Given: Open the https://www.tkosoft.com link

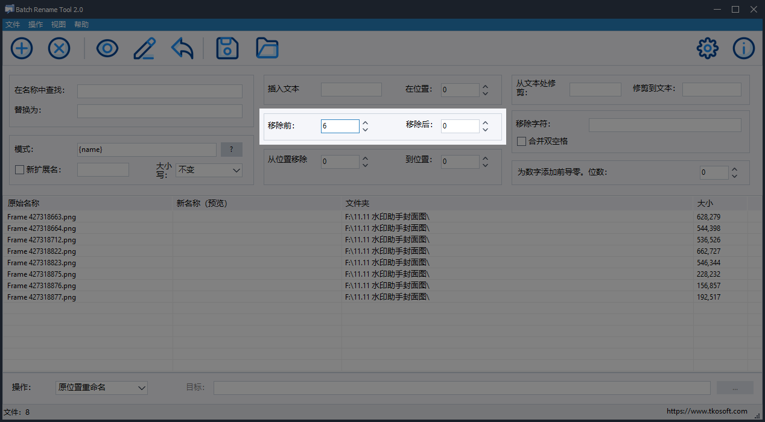Looking at the screenshot, I should click(x=707, y=411).
